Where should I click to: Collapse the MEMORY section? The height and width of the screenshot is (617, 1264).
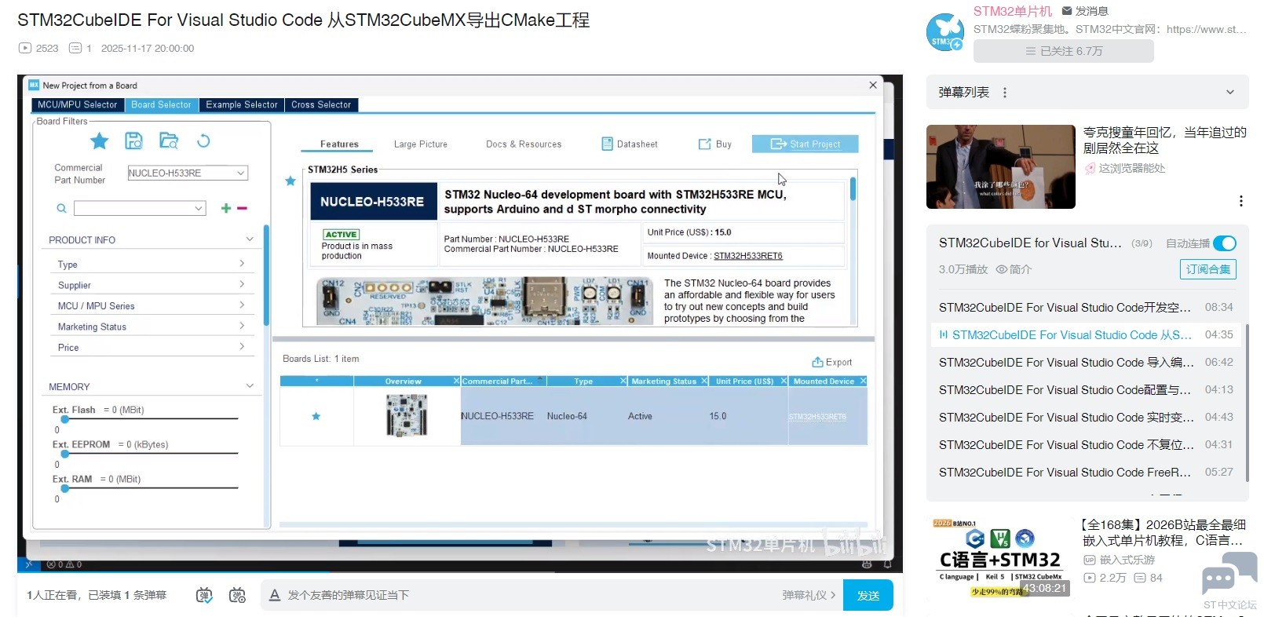[x=250, y=386]
